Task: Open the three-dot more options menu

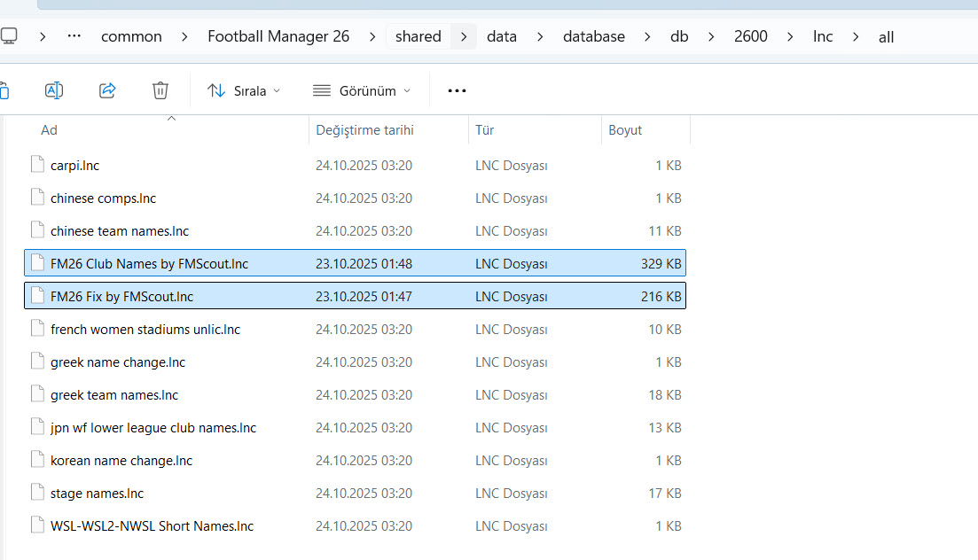Action: click(457, 90)
